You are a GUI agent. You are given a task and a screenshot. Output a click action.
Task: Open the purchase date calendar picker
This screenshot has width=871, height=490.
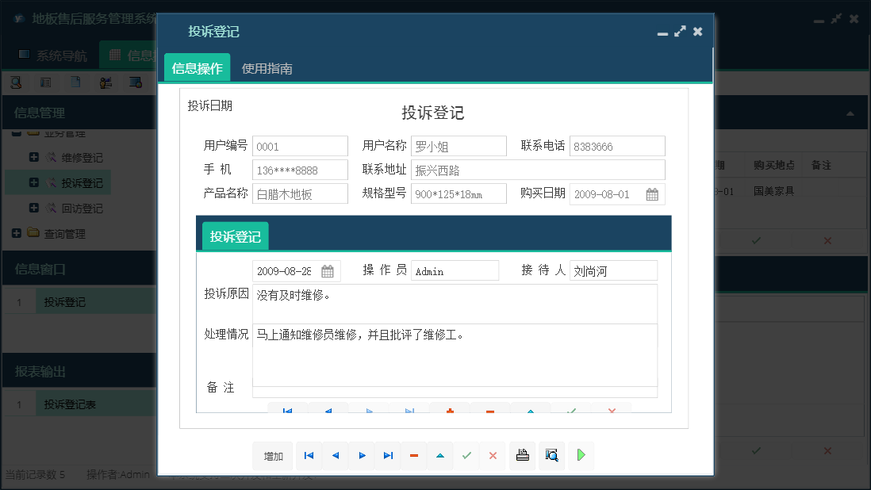click(x=652, y=193)
